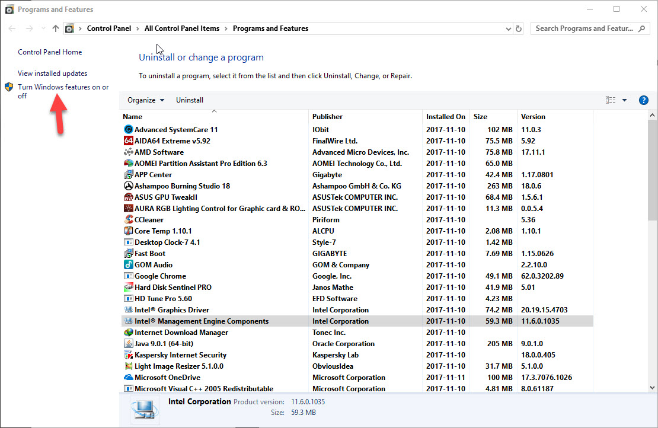The width and height of the screenshot is (658, 428).
Task: Select the Fast Boot icon
Action: coord(129,254)
